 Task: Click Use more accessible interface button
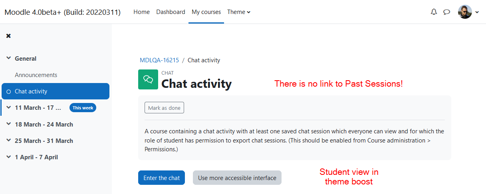237,178
